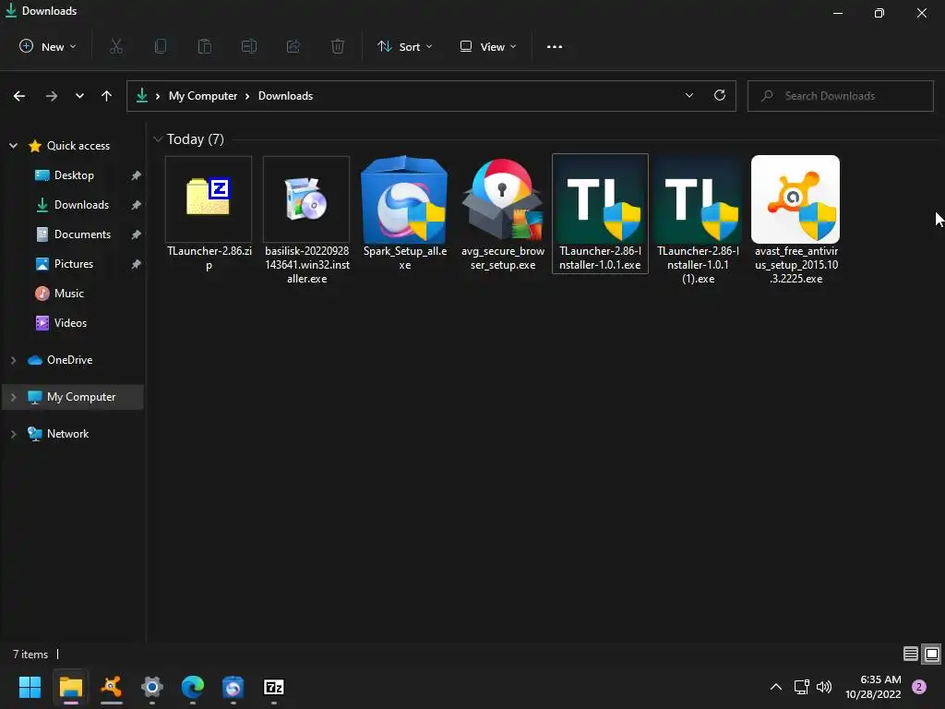This screenshot has height=709, width=945.
Task: Switch to large thumbnails view layout
Action: (x=932, y=654)
